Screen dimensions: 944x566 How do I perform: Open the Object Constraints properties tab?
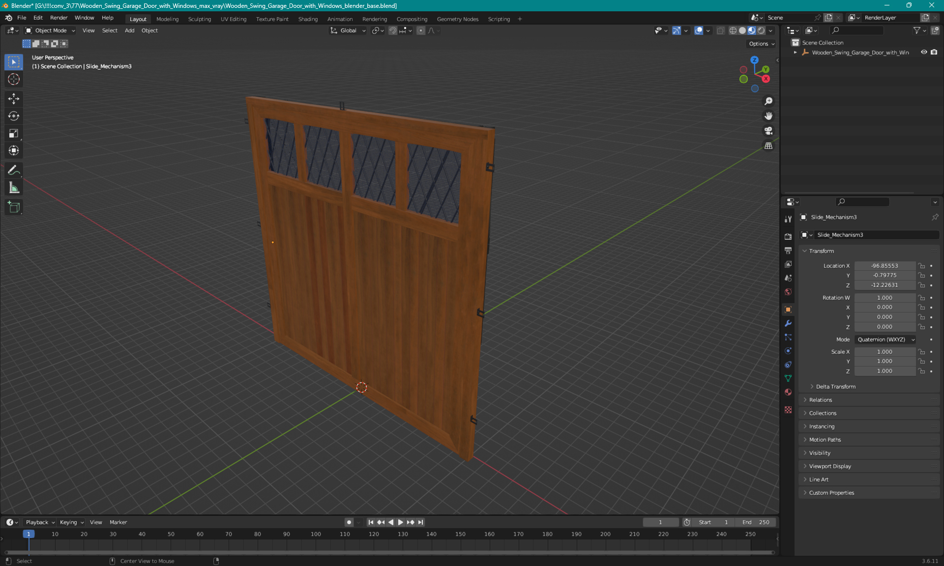pos(788,365)
